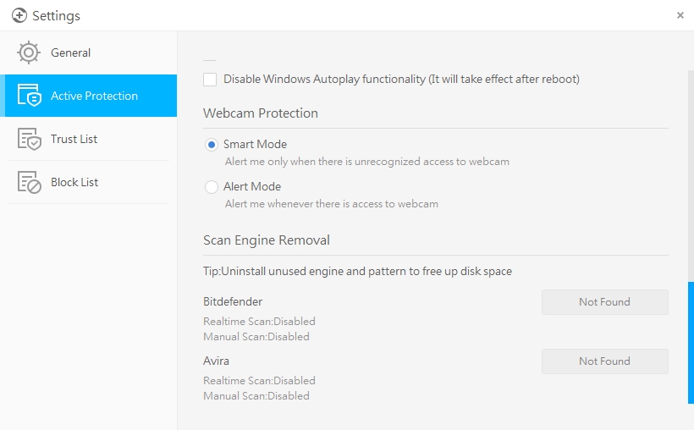The image size is (694, 430).
Task: Click the Settings logo icon in title bar
Action: [x=19, y=15]
